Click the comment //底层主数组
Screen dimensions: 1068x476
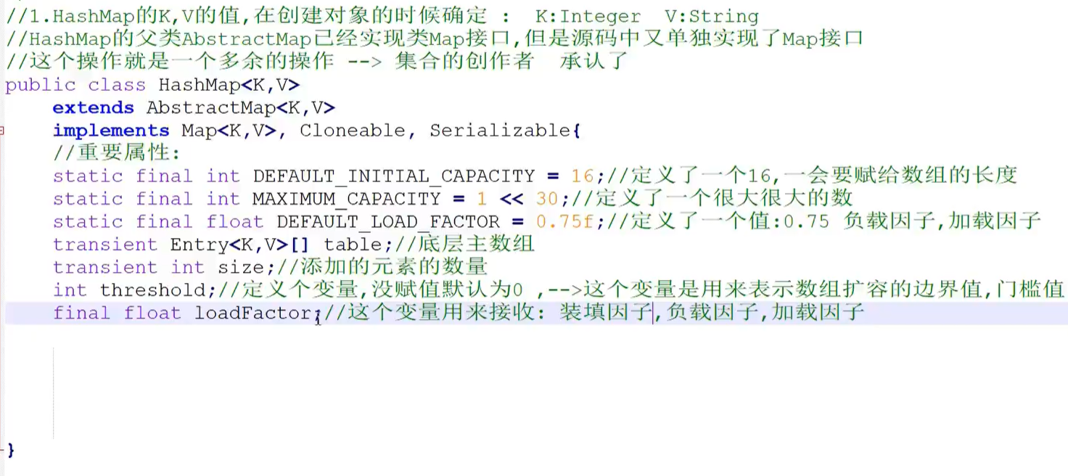464,245
